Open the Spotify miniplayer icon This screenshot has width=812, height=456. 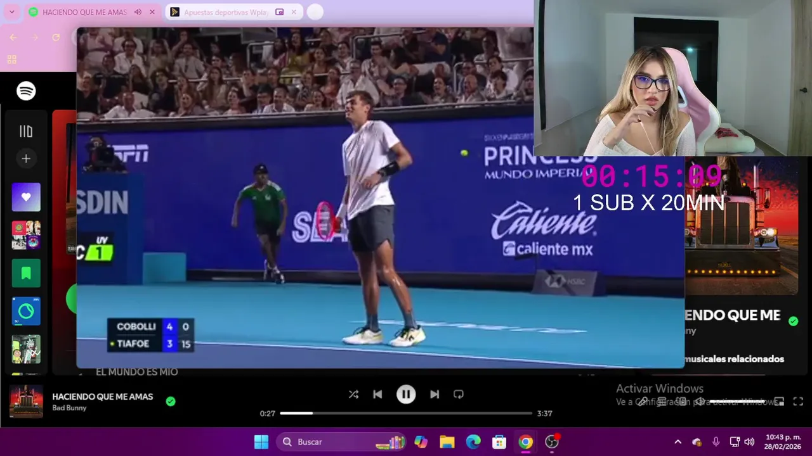pos(779,402)
